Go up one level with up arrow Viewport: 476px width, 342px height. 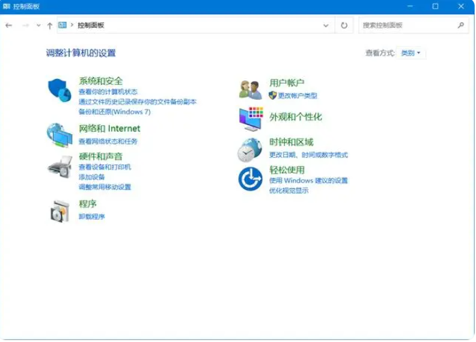click(x=50, y=25)
